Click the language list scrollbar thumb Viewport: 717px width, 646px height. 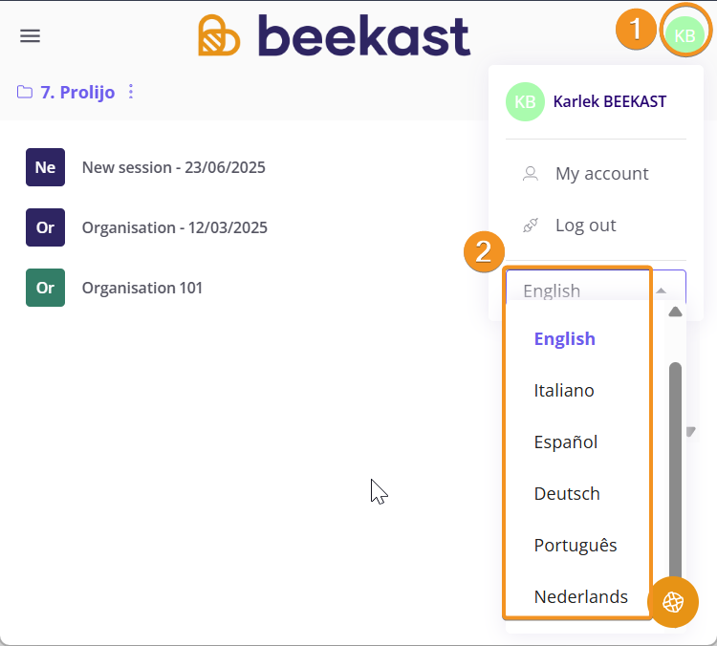tap(675, 471)
